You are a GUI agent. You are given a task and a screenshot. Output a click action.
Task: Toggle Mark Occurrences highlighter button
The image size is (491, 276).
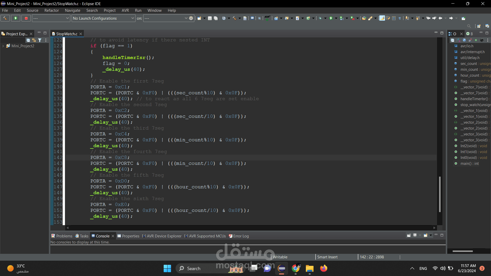pyautogui.click(x=382, y=18)
